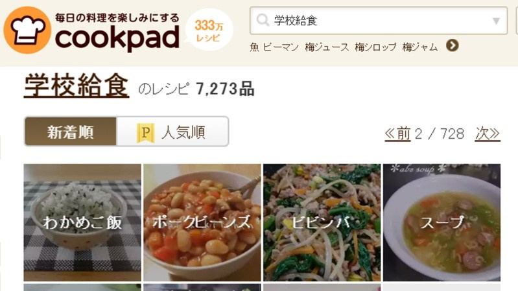Click the ピーマン suggested keyword
The height and width of the screenshot is (291, 518).
[x=281, y=47]
